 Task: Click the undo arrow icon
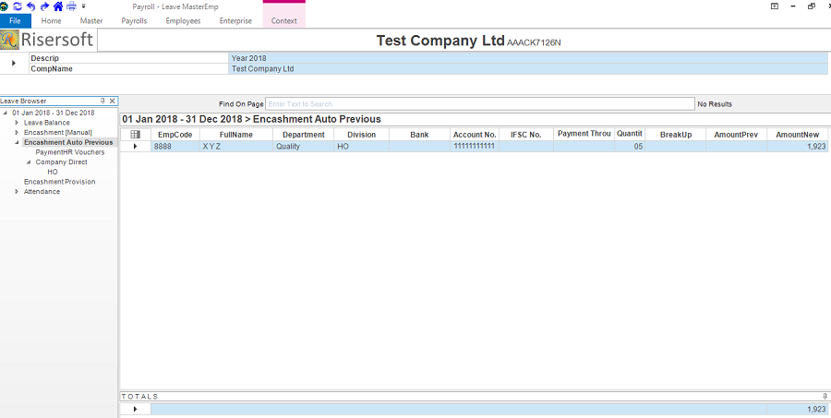[x=30, y=6]
